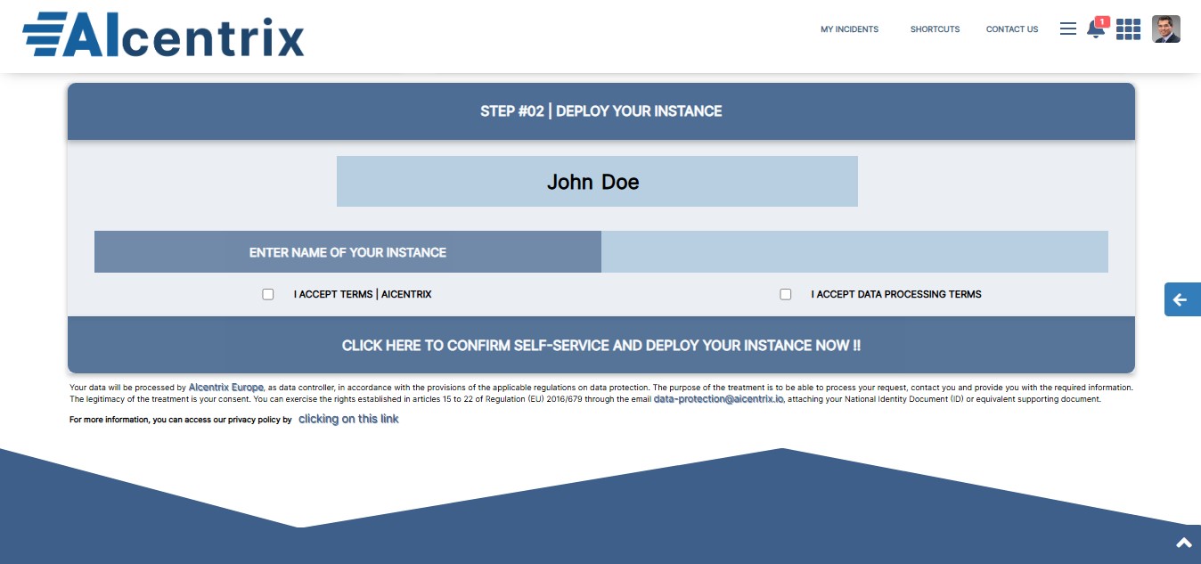
Task: Open the Shortcuts menu
Action: point(935,29)
